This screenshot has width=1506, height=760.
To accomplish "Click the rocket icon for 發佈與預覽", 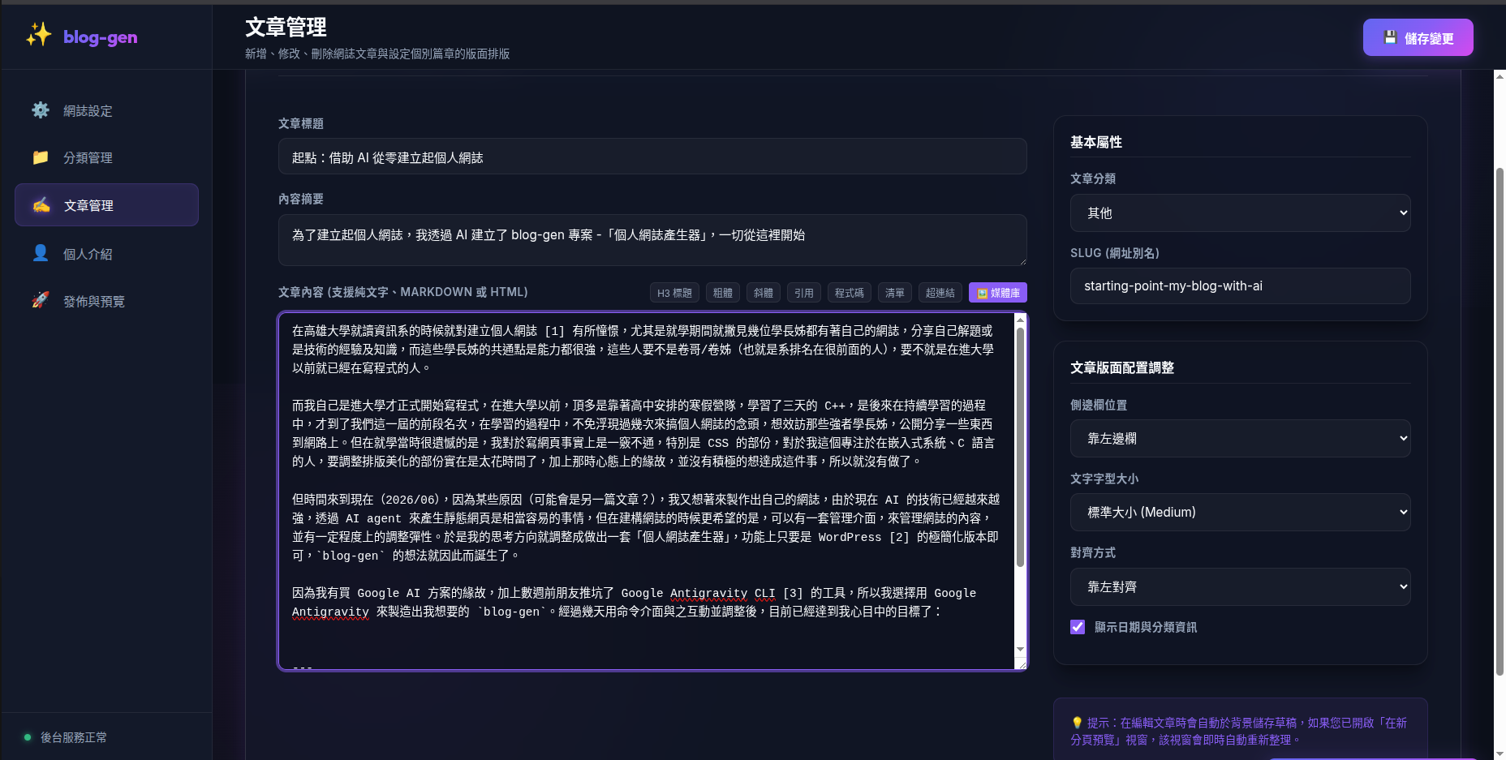I will point(41,300).
